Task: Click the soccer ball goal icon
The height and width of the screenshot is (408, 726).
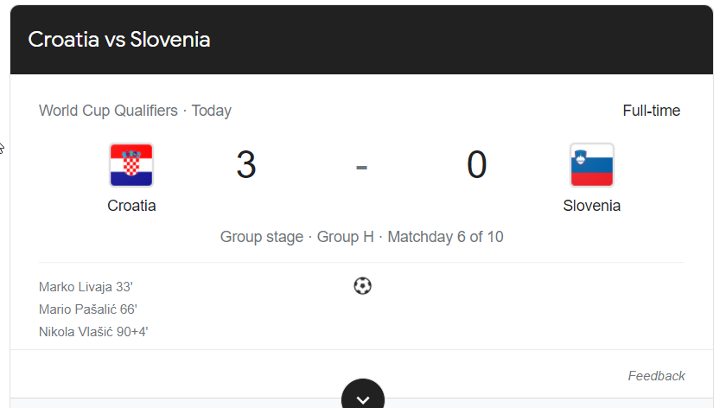Action: point(363,285)
